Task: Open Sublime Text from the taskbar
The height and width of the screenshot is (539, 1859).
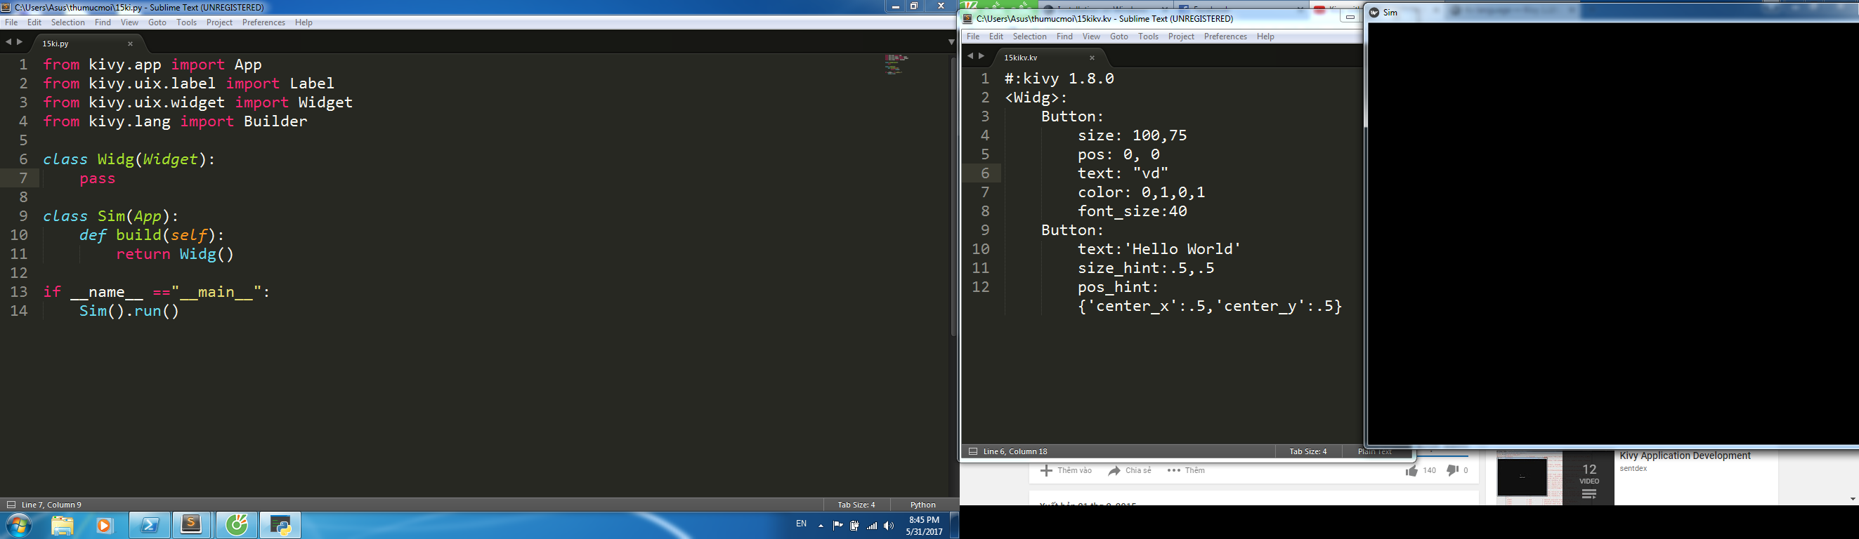Action: tap(191, 524)
